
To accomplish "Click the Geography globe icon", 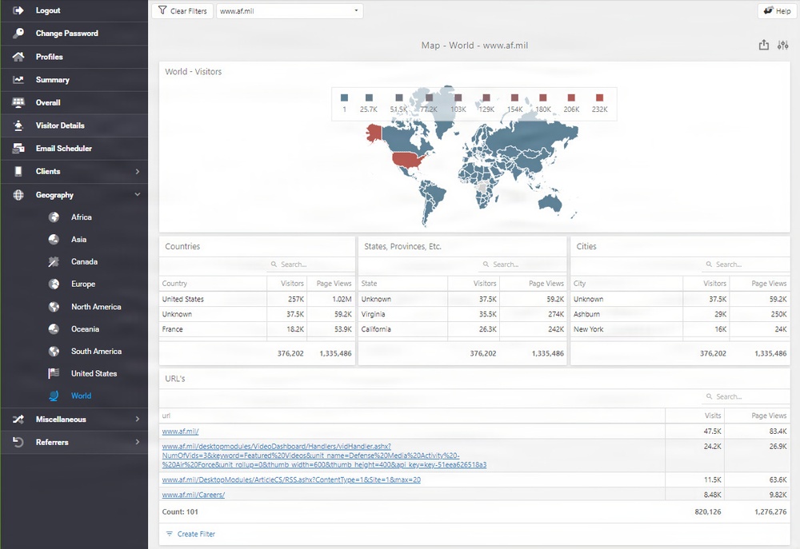I will 18,195.
